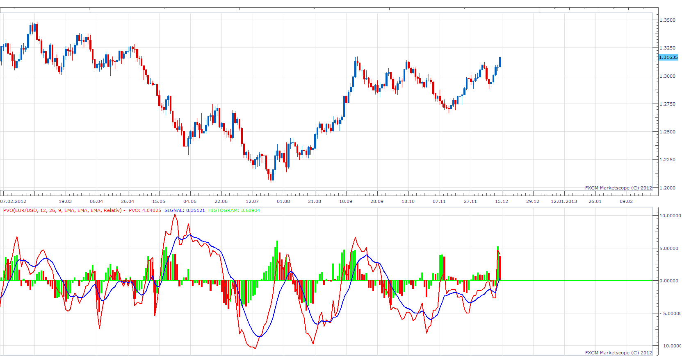Viewport: 682px width, 356px height.
Task: Select the 15.12 date label
Action: tap(502, 201)
